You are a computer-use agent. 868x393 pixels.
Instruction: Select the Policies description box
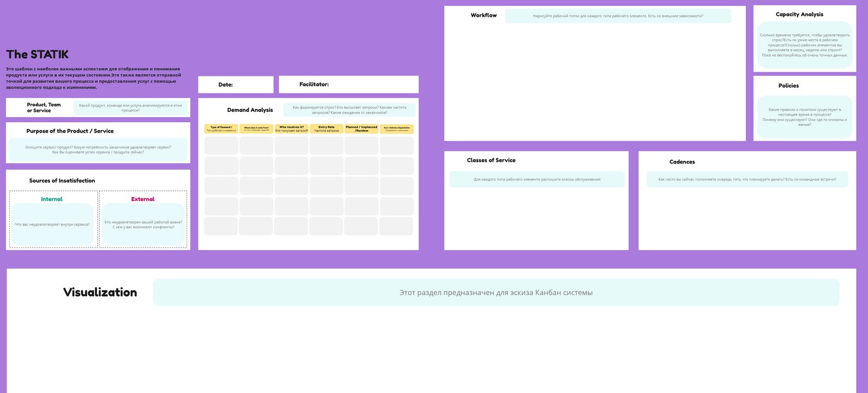(804, 117)
